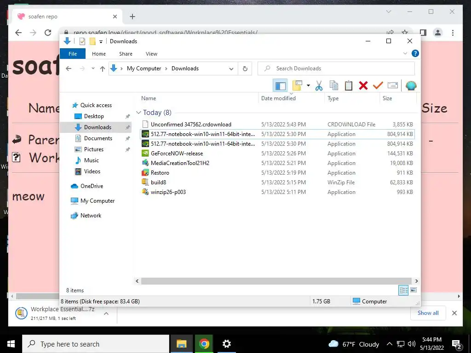Open Music in navigation pane
Image resolution: width=471 pixels, height=353 pixels.
coord(92,160)
